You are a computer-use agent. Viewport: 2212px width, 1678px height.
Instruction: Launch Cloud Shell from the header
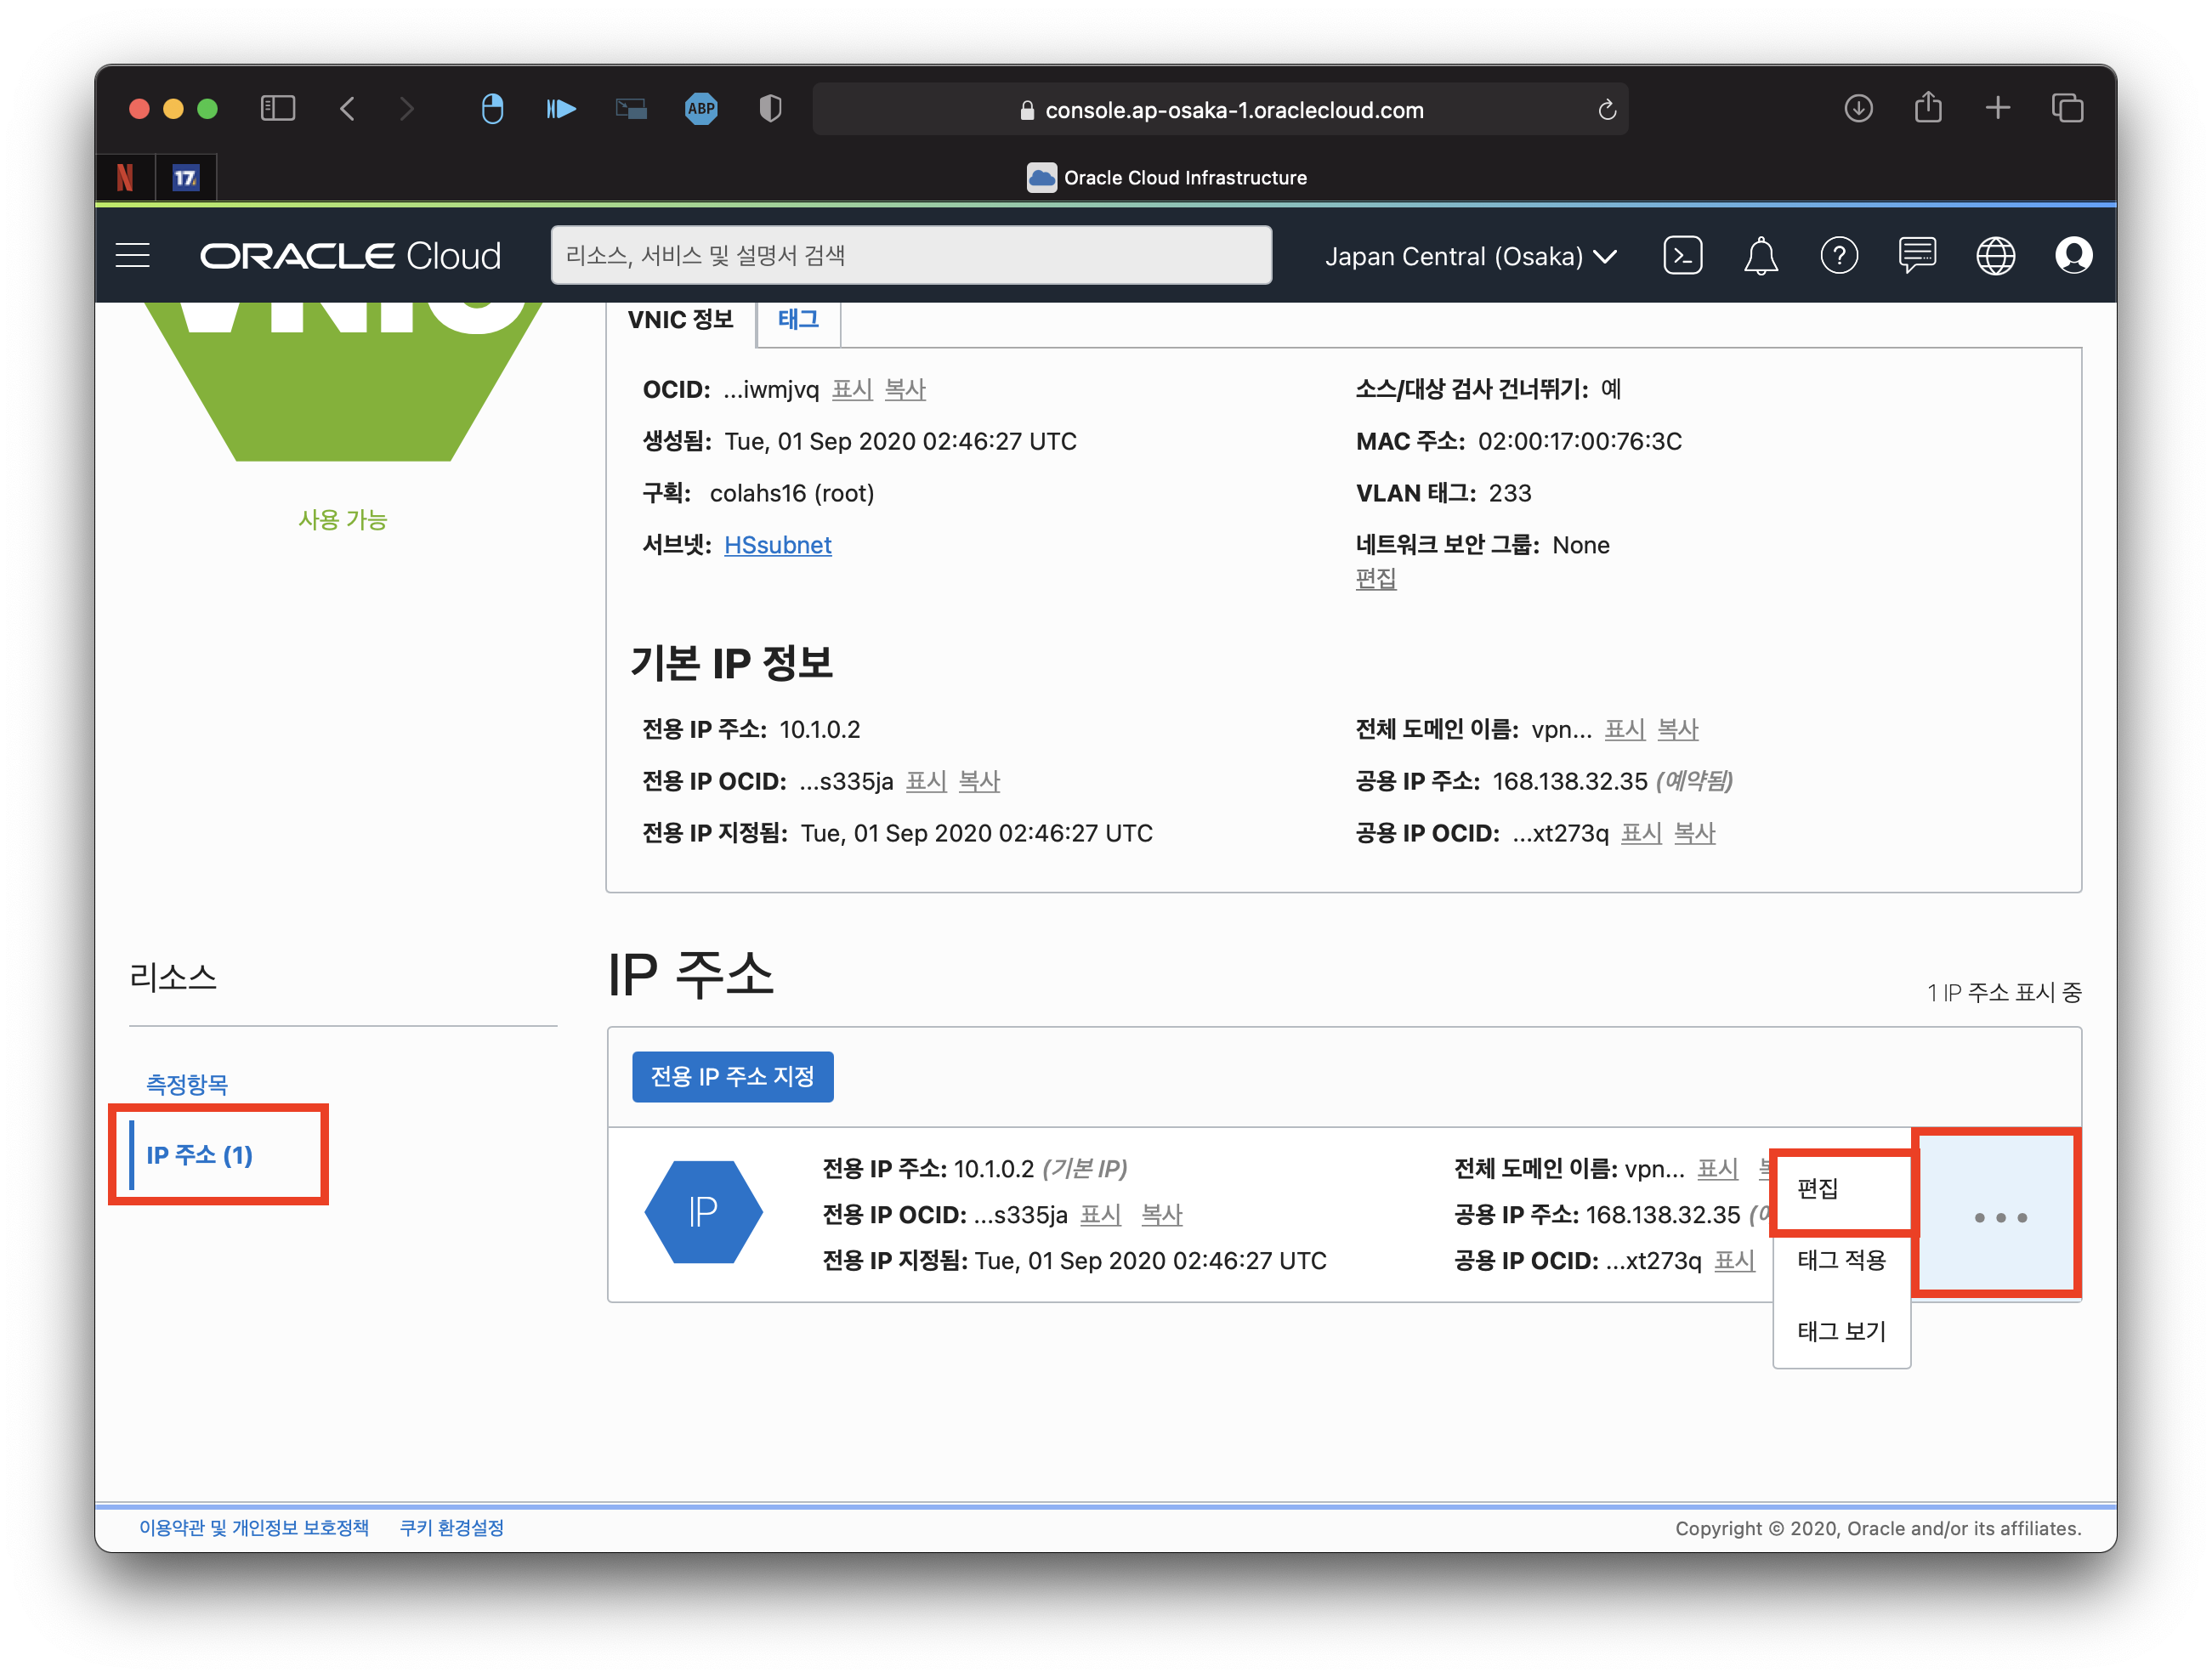tap(1682, 256)
